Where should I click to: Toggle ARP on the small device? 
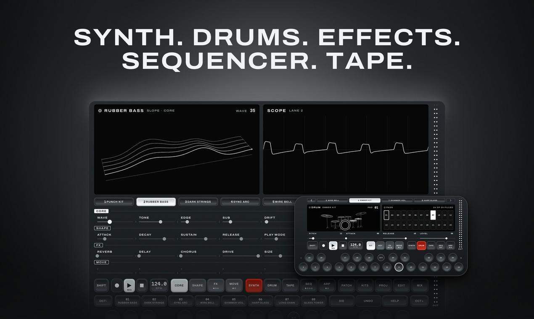(450, 246)
